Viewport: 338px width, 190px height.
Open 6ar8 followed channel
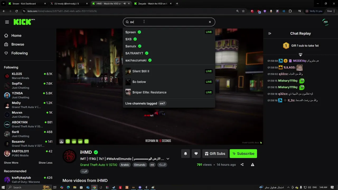pos(28,134)
